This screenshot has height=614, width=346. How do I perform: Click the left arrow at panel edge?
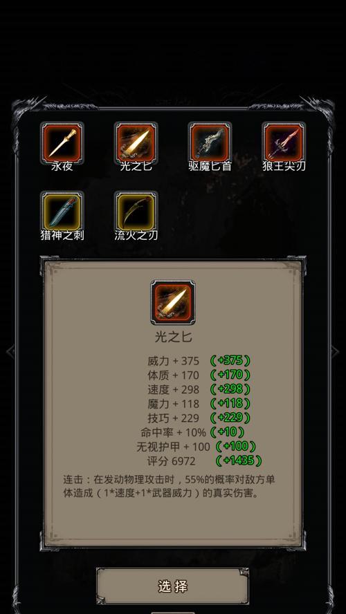(10, 351)
